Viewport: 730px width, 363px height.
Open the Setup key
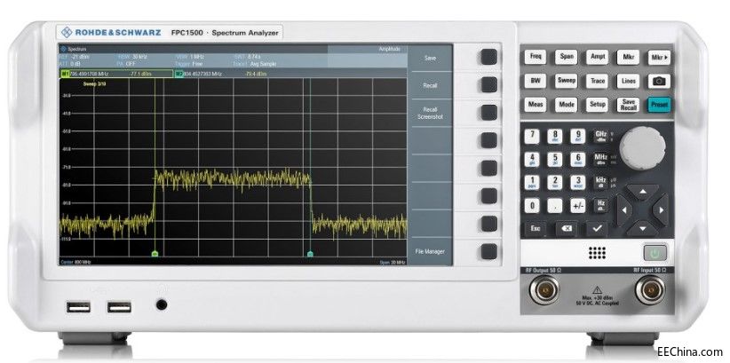pyautogui.click(x=598, y=104)
